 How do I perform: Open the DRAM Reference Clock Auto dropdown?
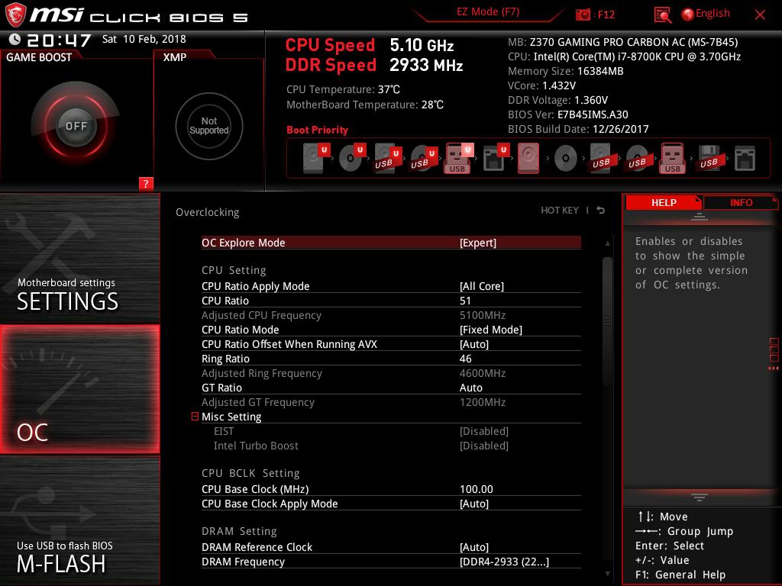(x=391, y=546)
